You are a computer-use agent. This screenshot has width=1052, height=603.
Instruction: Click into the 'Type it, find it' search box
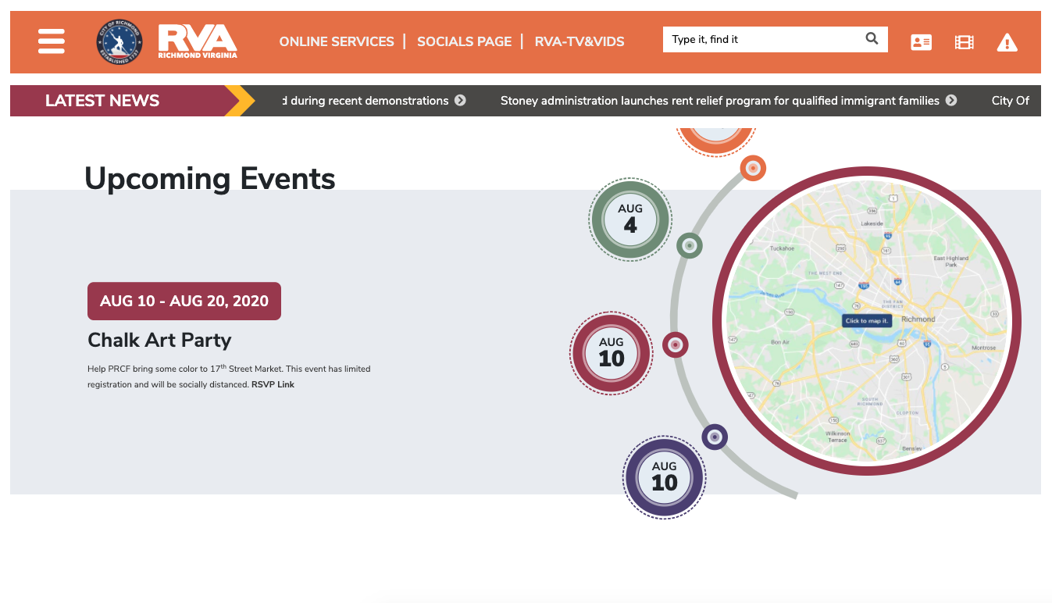(761, 40)
